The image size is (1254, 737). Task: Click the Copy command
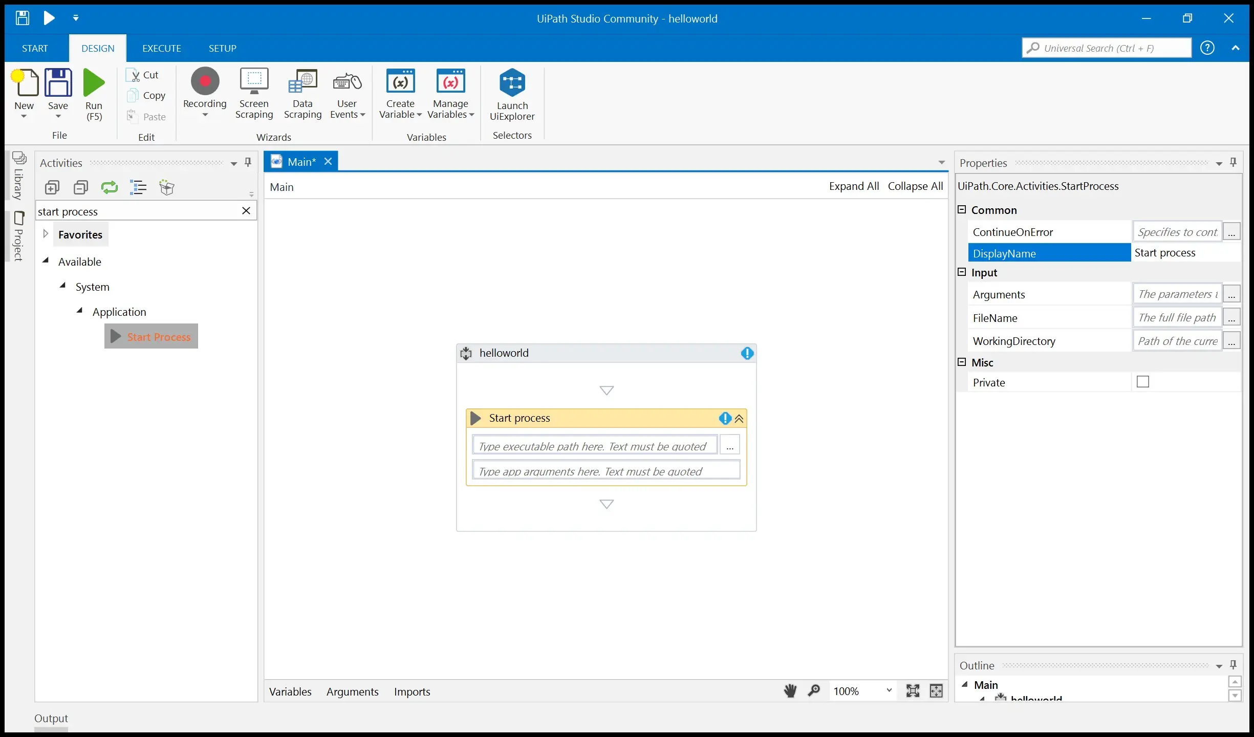(146, 96)
